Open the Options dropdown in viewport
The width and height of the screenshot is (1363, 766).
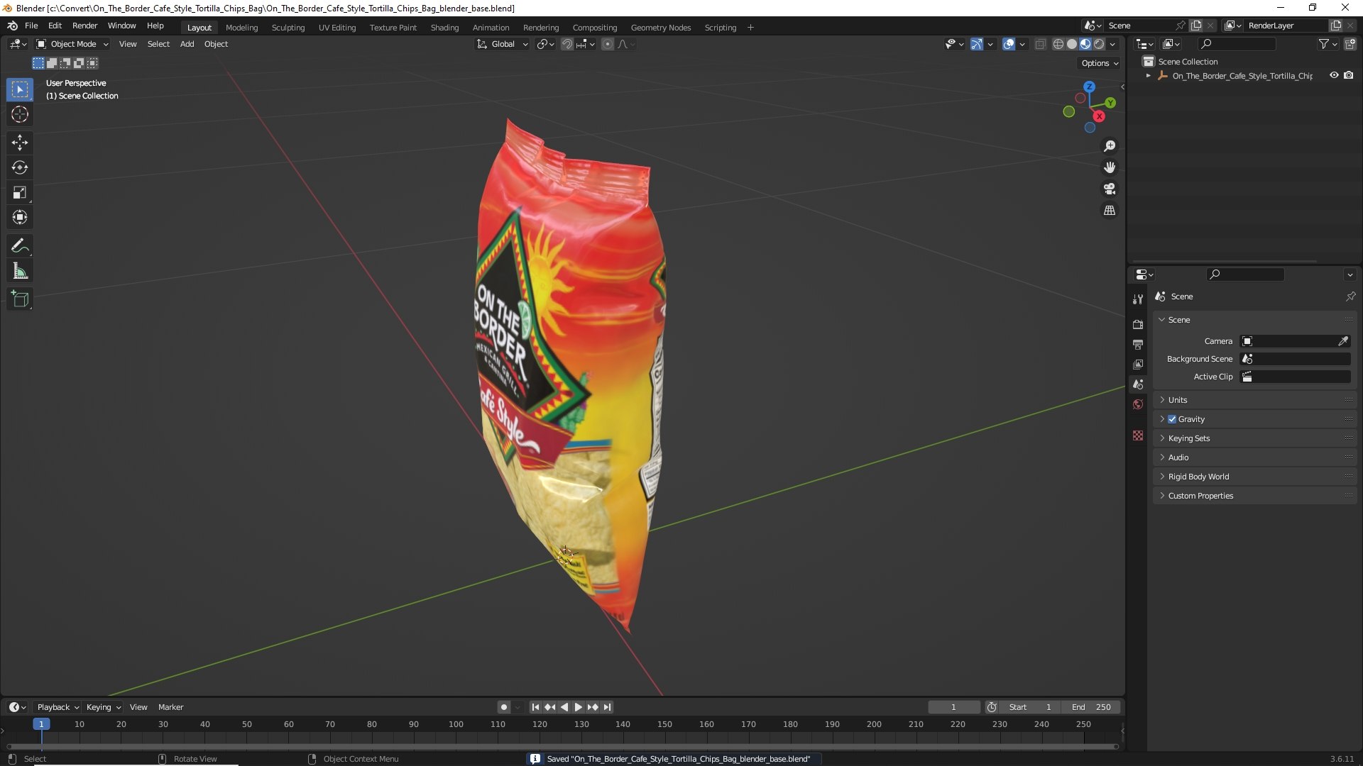coord(1099,63)
